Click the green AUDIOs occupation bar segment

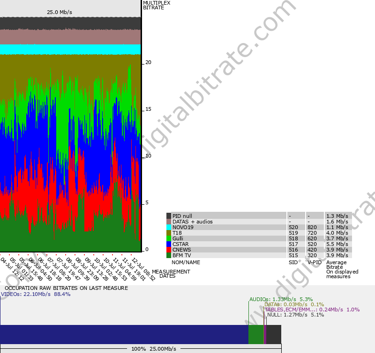256,334
